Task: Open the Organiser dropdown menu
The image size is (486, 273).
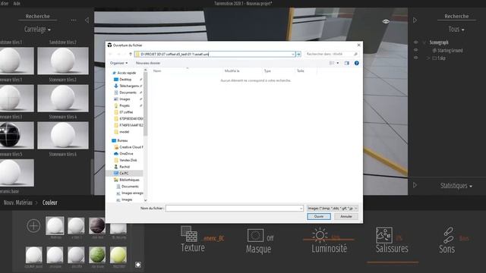Action: 118,63
